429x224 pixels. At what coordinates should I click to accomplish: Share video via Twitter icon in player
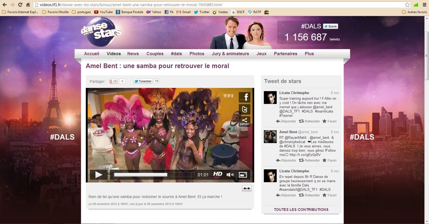click(x=245, y=109)
